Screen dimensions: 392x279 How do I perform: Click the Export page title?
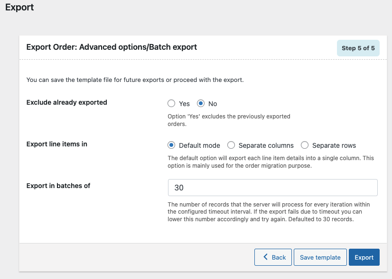pyautogui.click(x=19, y=7)
